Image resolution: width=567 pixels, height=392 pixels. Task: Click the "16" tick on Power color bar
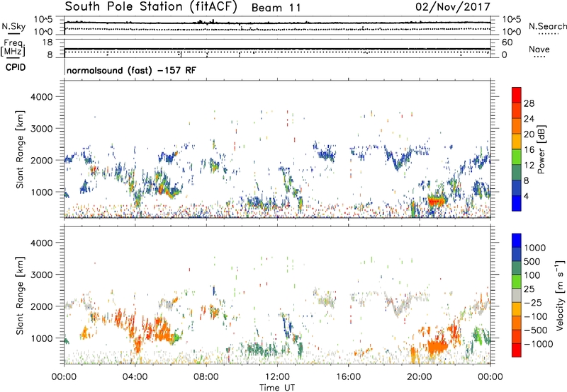[529, 150]
